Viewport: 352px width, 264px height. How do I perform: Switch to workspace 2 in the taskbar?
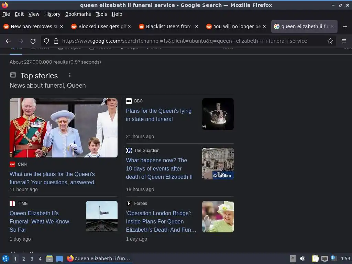(24, 259)
